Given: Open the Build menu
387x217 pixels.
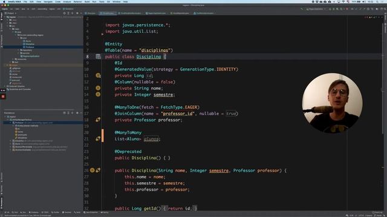Looking at the screenshot, I should point(87,1).
